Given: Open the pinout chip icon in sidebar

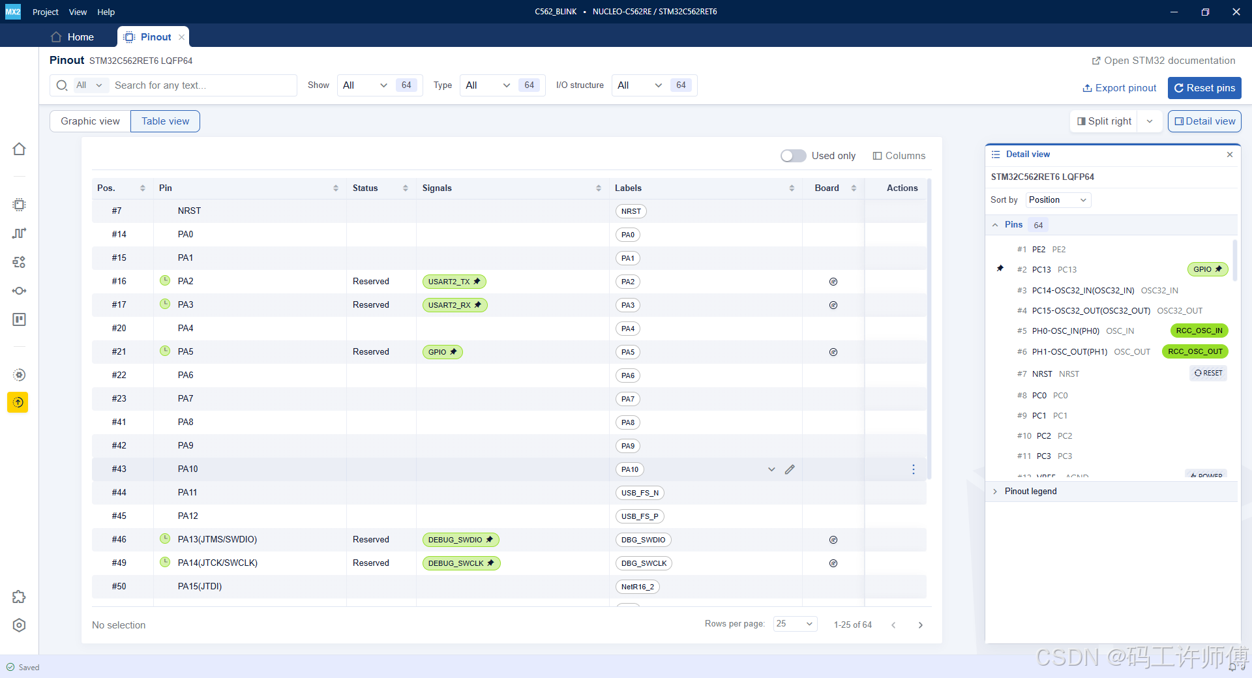Looking at the screenshot, I should pos(19,205).
